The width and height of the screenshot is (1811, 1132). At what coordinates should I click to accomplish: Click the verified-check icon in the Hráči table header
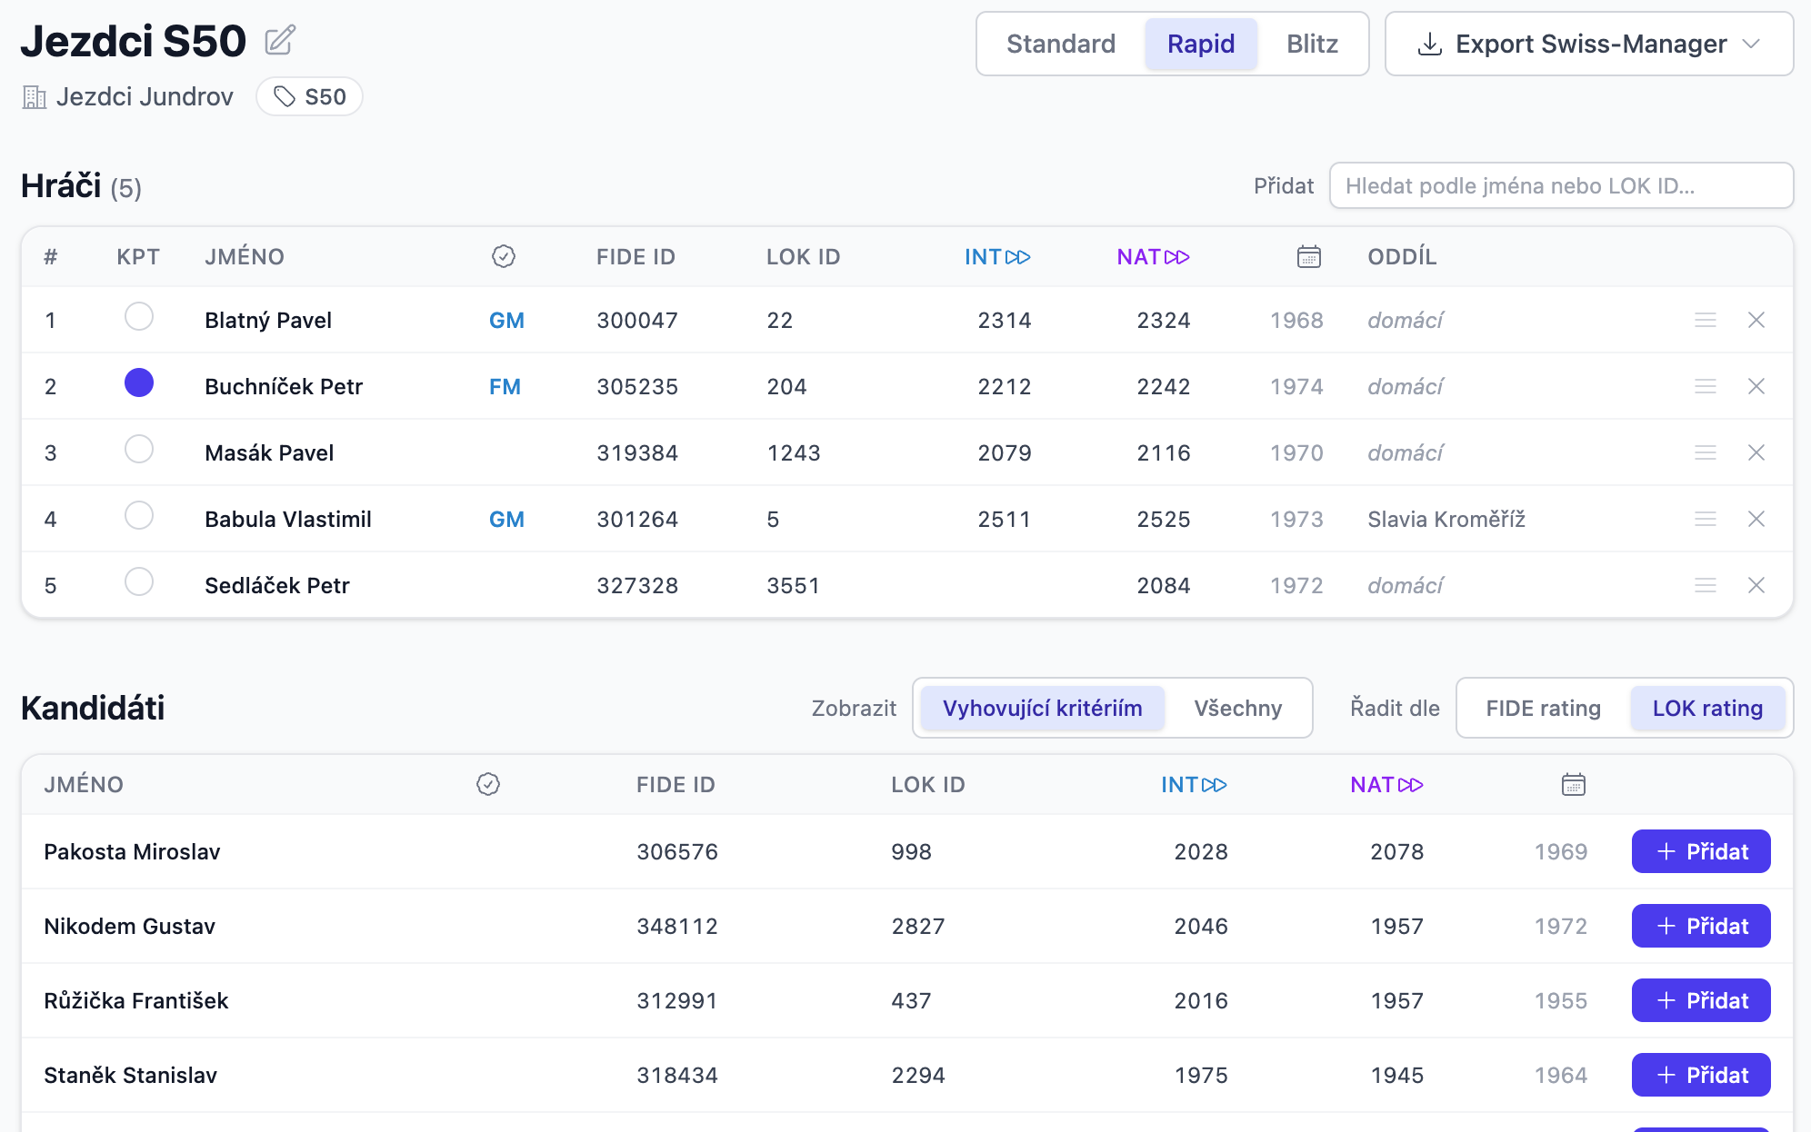point(504,257)
